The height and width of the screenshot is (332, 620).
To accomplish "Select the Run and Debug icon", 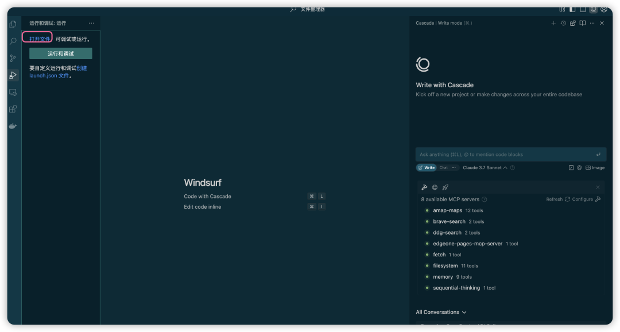I will click(13, 75).
